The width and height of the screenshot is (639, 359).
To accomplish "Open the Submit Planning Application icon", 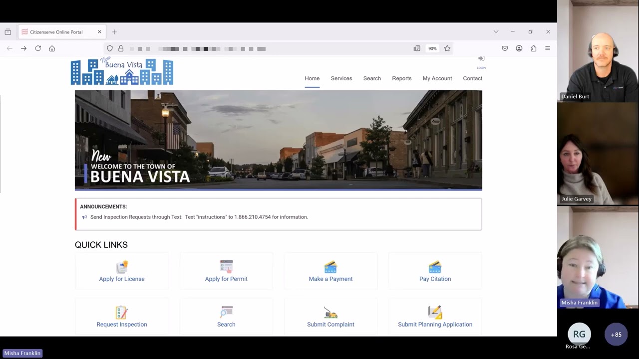I will point(435,312).
